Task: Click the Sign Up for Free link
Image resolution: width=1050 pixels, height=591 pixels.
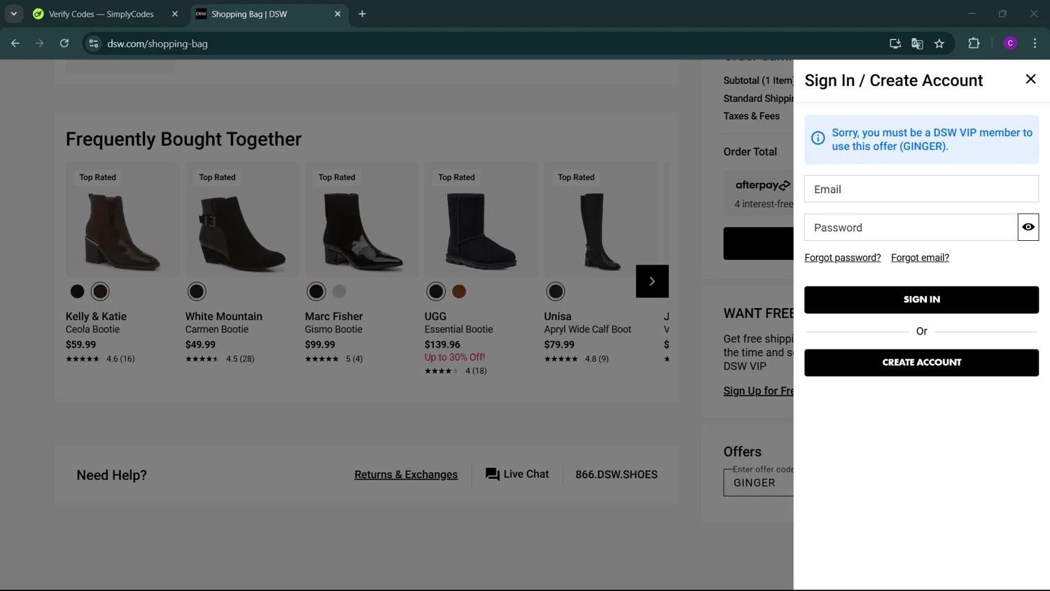Action: pyautogui.click(x=759, y=391)
